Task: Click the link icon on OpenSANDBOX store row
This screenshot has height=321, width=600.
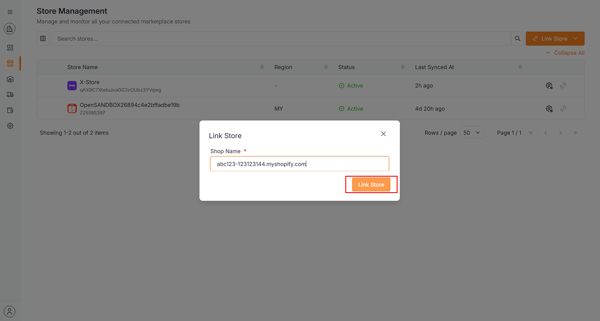Action: (563, 109)
